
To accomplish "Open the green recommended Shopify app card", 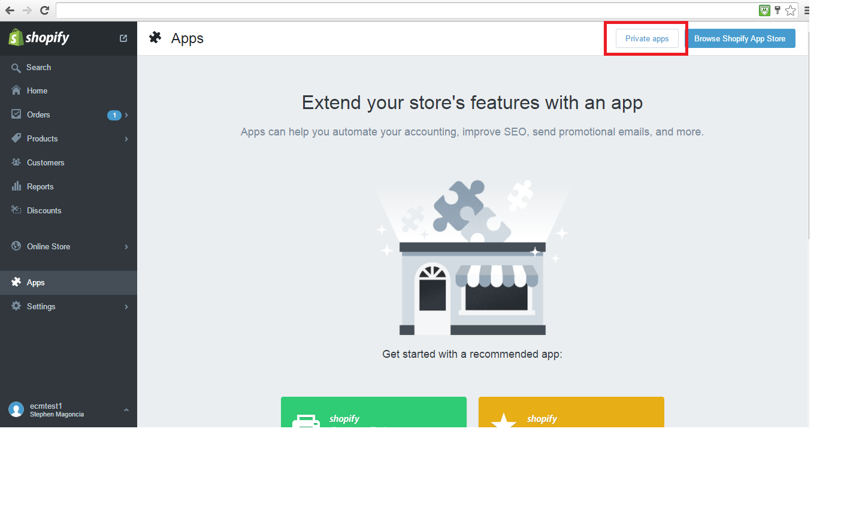I will coord(374,412).
